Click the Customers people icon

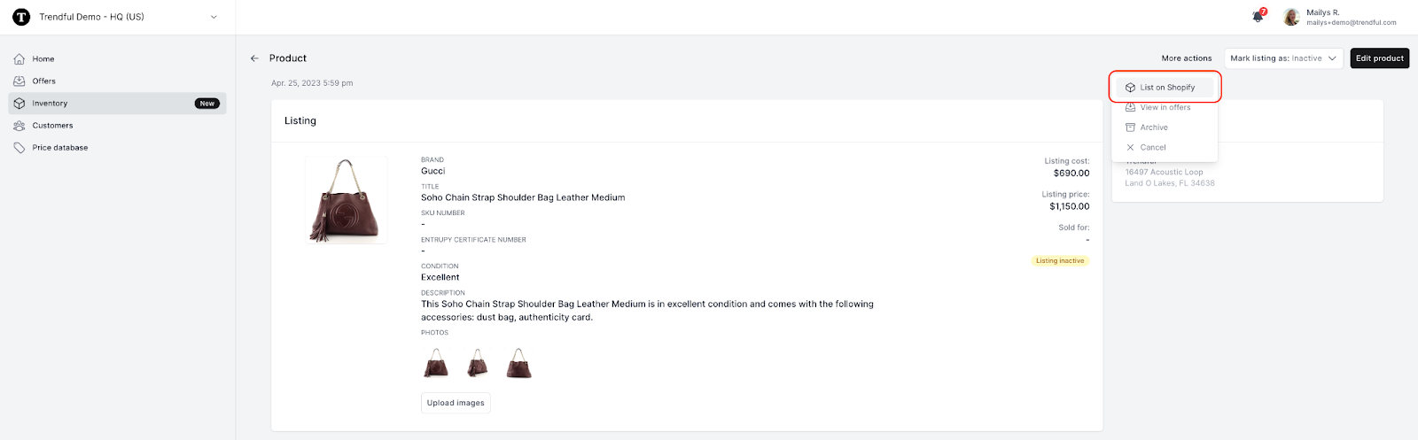click(19, 126)
